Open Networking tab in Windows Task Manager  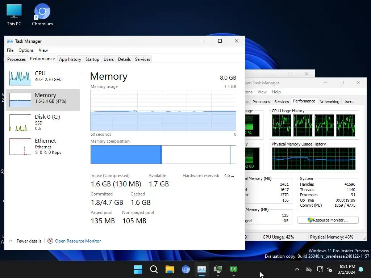pos(329,102)
